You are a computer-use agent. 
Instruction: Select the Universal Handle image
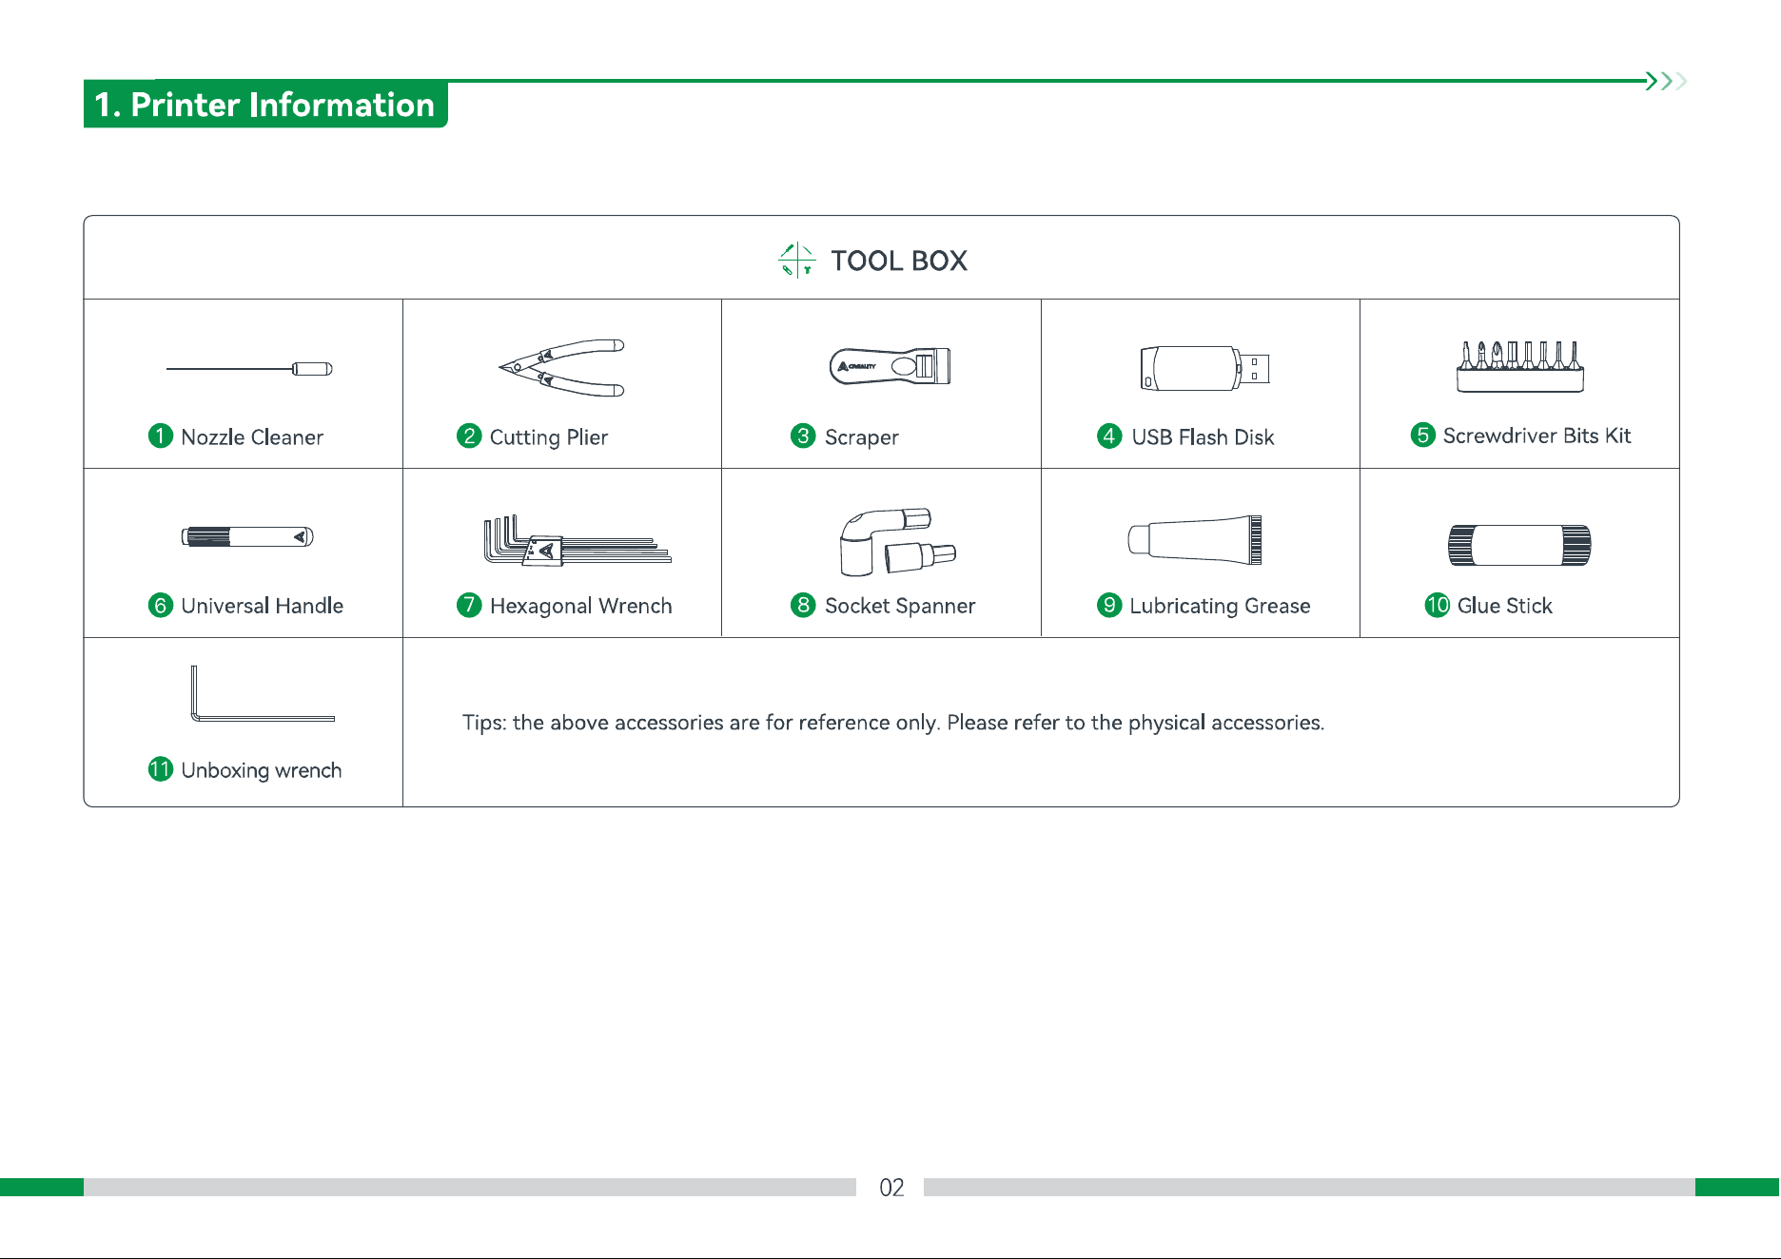[247, 537]
